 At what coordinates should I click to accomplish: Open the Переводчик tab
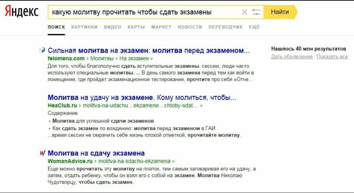coord(225,27)
